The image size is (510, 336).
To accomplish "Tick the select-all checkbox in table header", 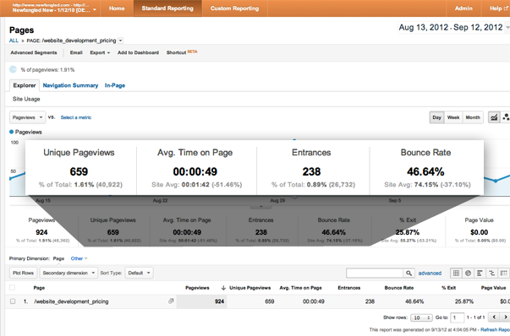I will tap(13, 287).
